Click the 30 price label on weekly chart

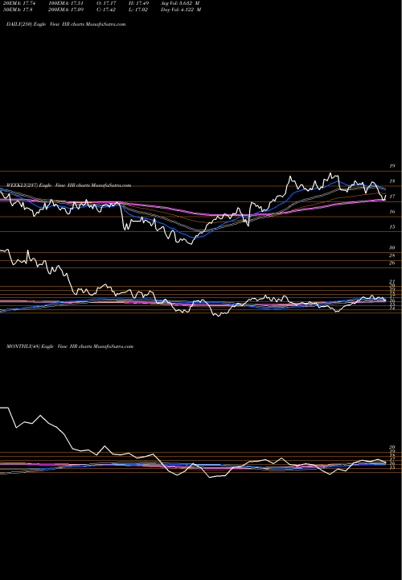tap(392, 248)
